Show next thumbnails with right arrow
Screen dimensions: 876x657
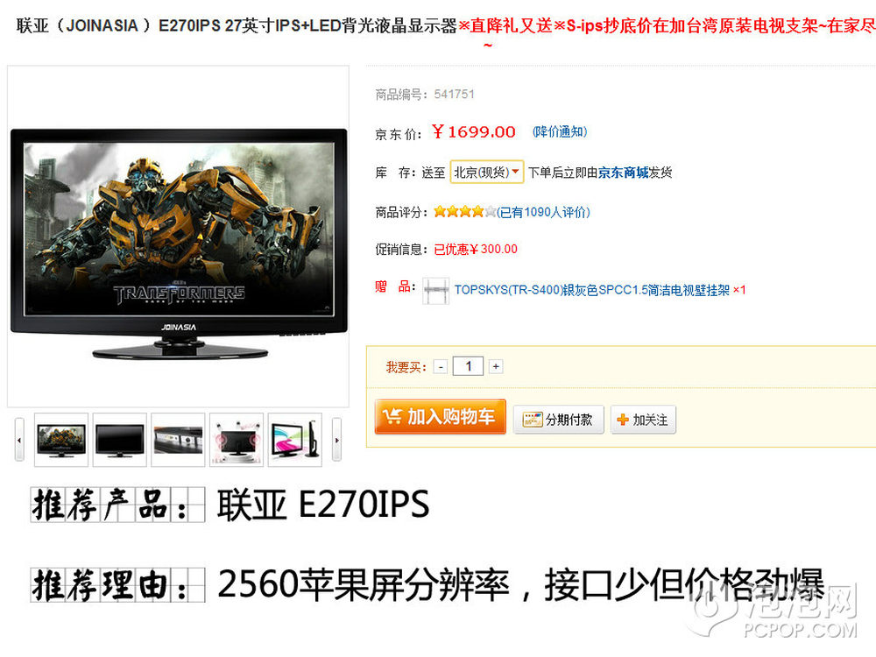[336, 440]
